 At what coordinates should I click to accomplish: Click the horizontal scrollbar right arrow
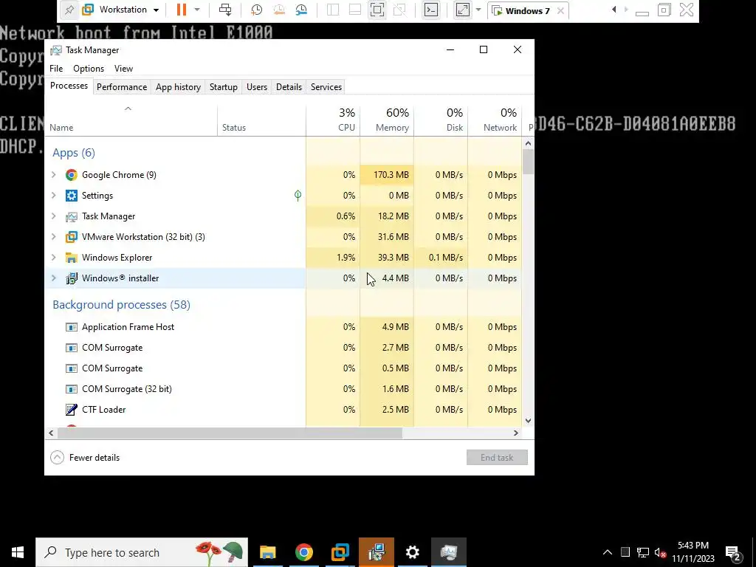point(515,433)
